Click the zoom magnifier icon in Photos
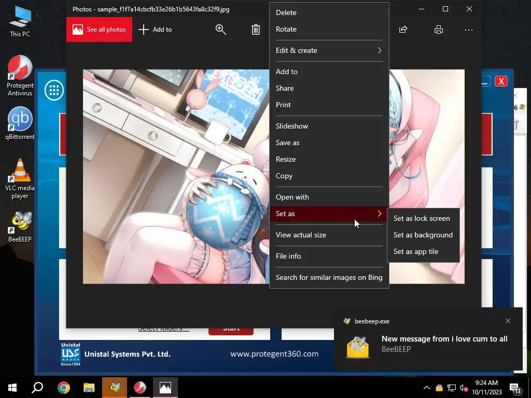531x398 pixels. pyautogui.click(x=221, y=30)
